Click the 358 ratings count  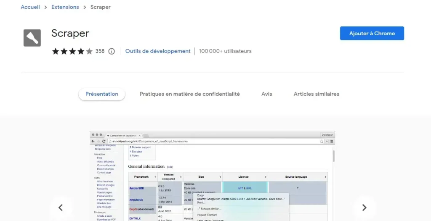pos(100,51)
